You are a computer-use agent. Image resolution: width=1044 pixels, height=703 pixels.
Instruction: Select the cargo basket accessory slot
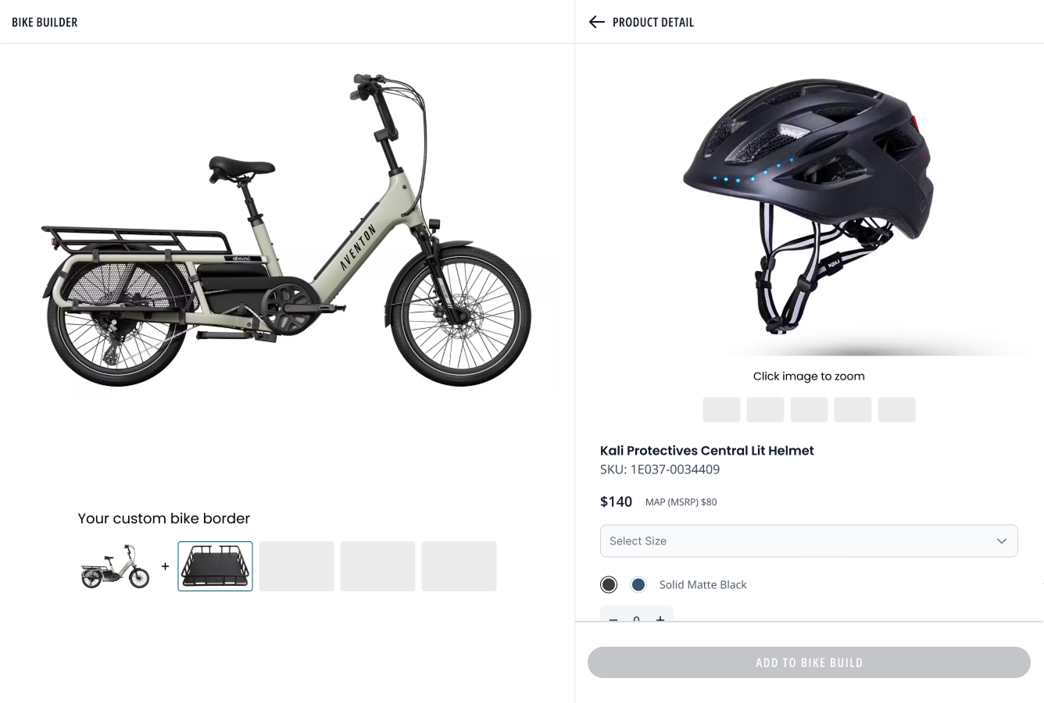pyautogui.click(x=215, y=566)
